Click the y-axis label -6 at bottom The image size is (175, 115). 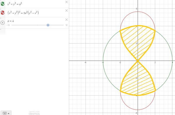(136, 113)
